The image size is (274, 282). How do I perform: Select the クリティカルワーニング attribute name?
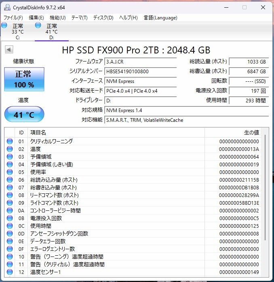[51, 141]
